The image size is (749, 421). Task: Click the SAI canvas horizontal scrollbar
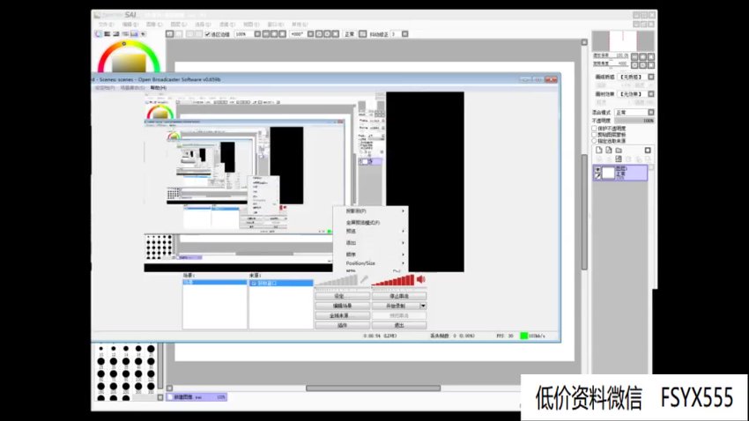(x=373, y=388)
